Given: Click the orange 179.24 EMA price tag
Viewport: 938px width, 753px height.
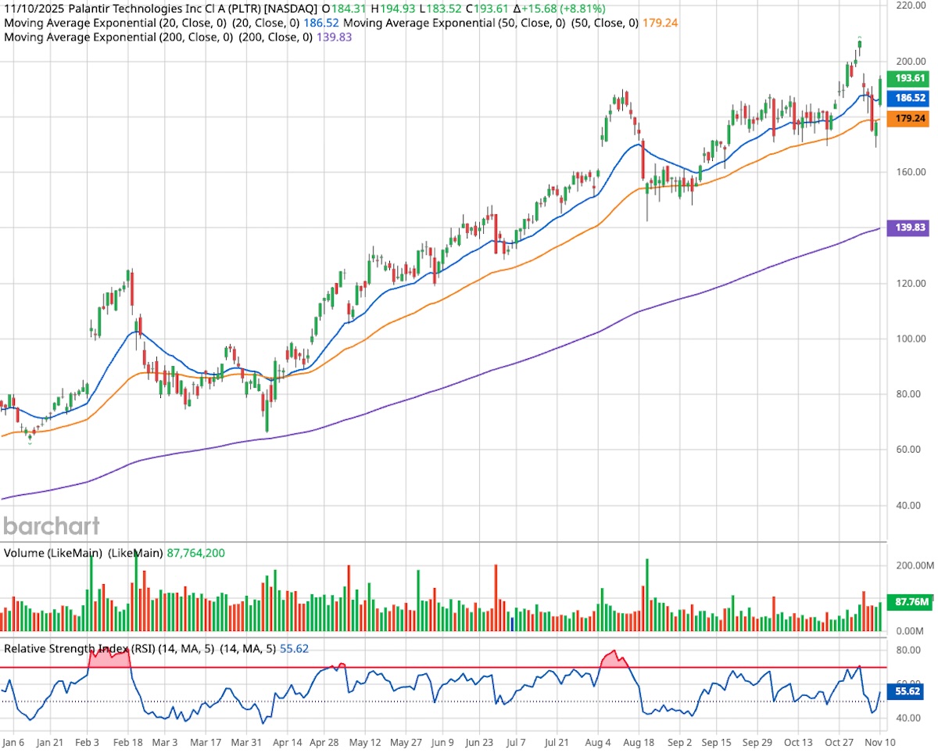Looking at the screenshot, I should point(910,119).
